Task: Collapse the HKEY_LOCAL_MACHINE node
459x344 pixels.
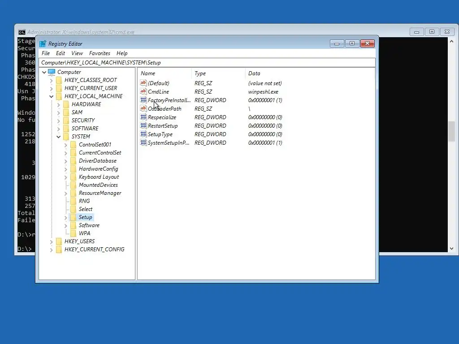Action: (x=51, y=96)
